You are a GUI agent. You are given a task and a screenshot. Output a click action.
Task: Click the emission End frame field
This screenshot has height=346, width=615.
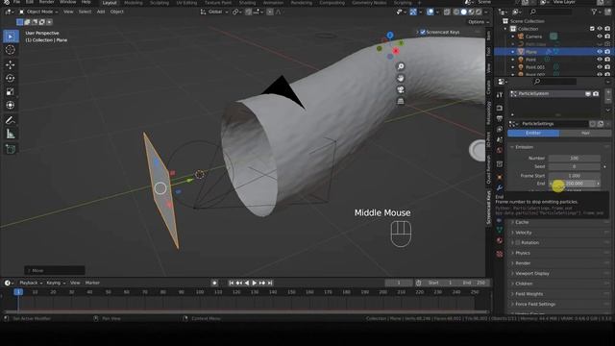(575, 184)
